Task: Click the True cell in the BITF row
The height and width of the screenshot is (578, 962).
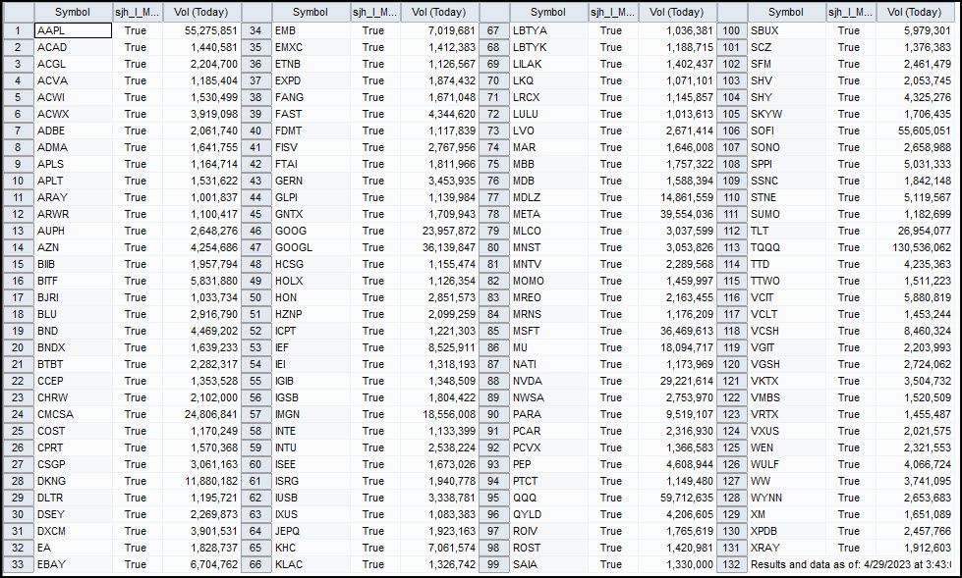Action: [138, 281]
